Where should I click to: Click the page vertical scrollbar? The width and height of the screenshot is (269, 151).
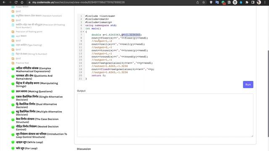click(x=268, y=94)
